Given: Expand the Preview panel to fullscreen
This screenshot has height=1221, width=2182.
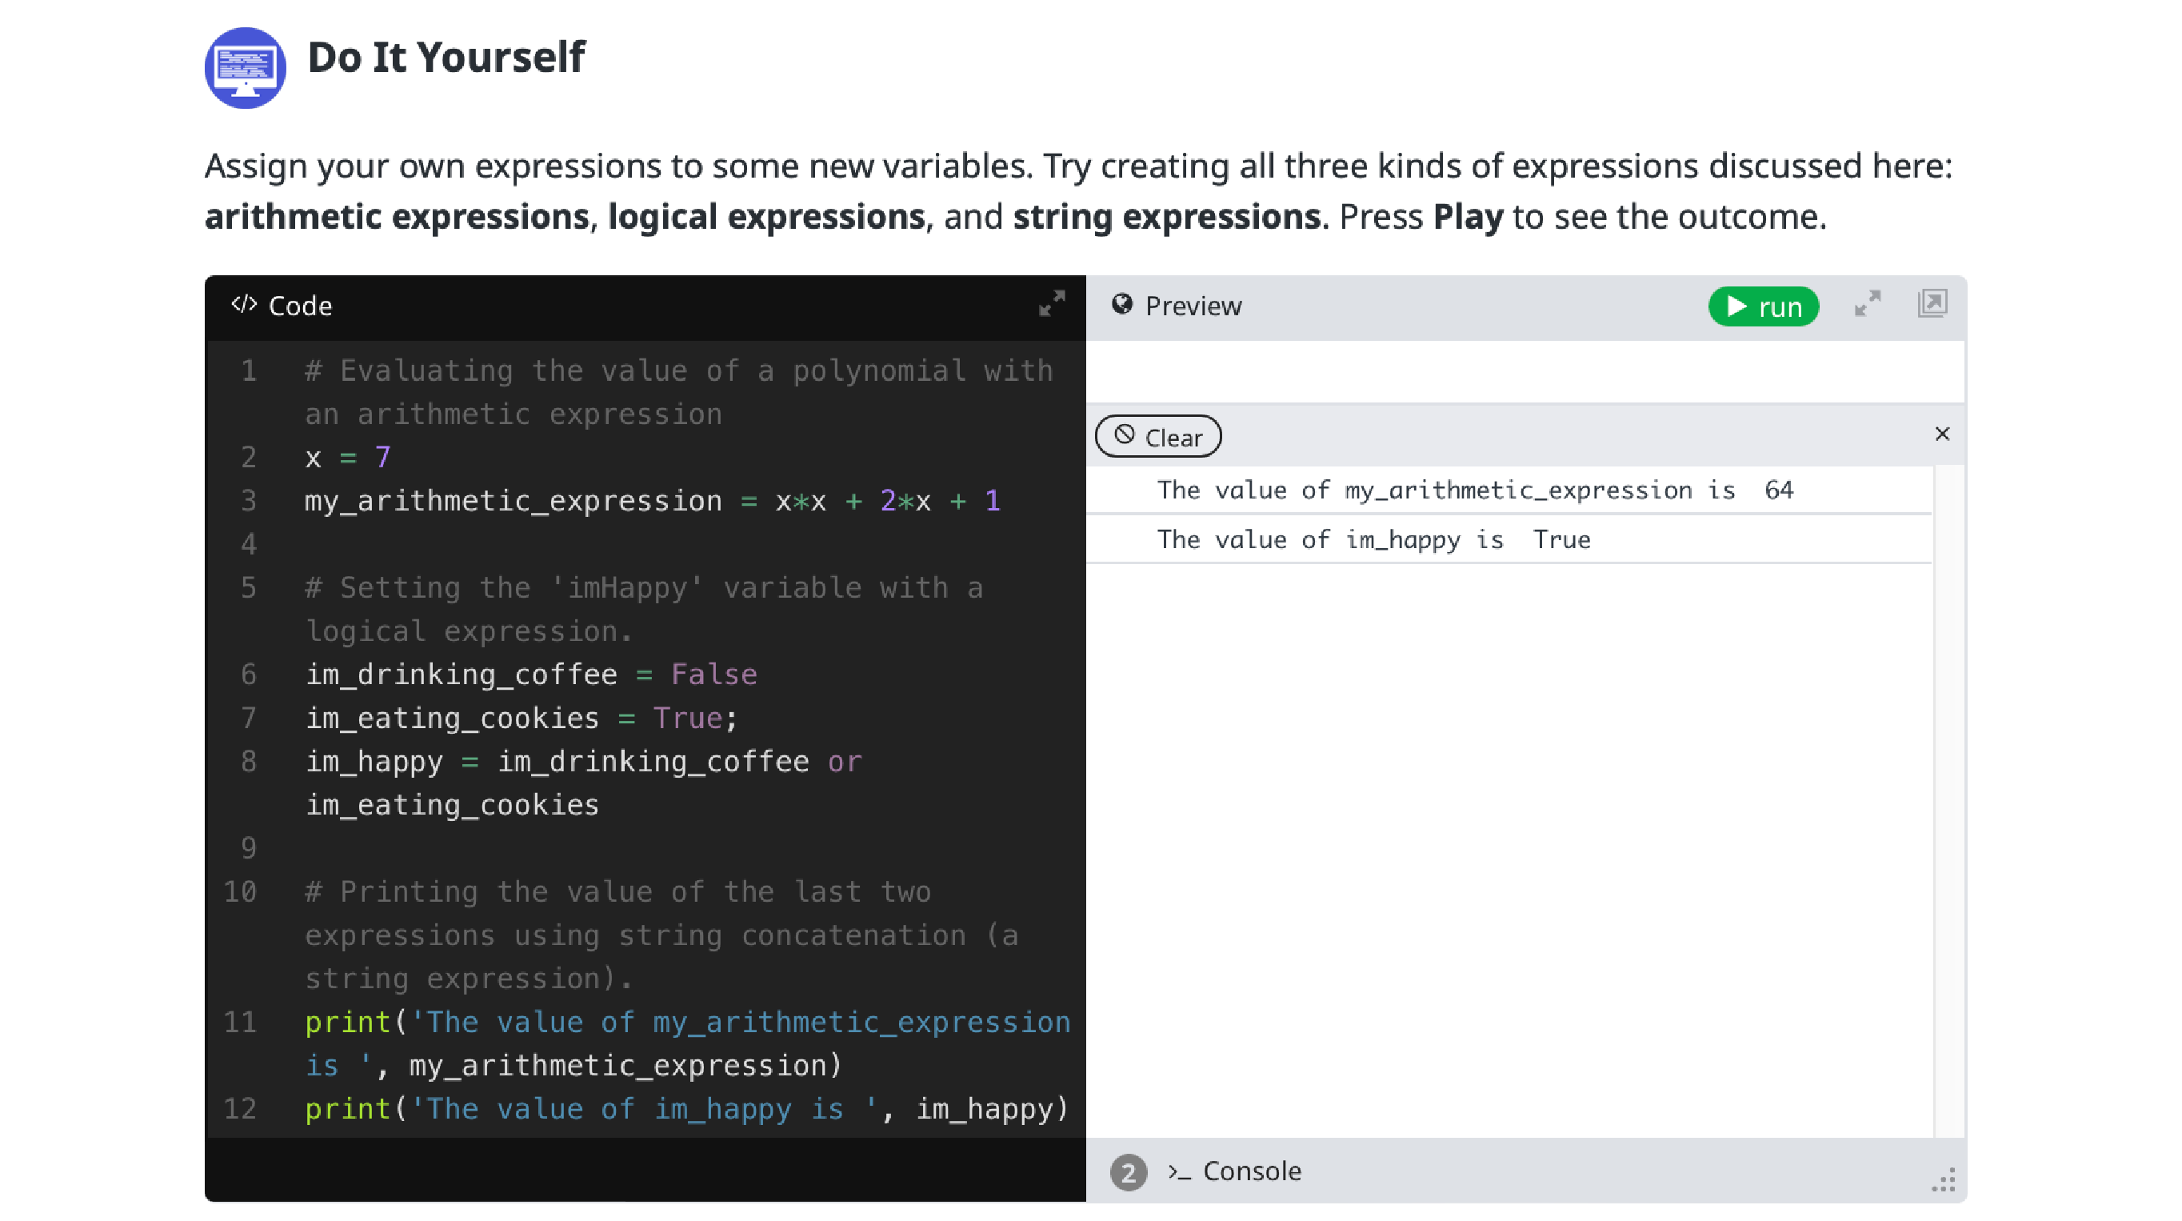Looking at the screenshot, I should (x=1868, y=303).
